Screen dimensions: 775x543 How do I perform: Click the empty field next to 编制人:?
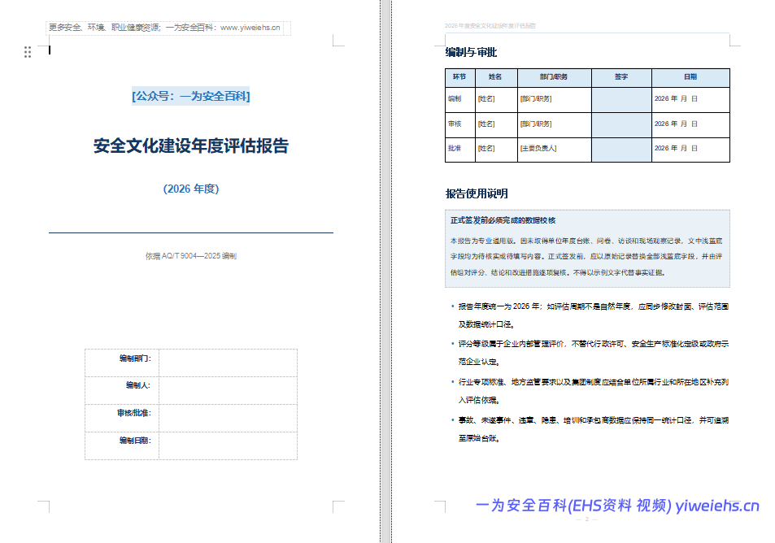228,390
